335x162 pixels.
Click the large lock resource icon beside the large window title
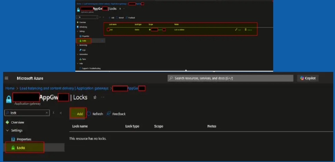(9, 99)
